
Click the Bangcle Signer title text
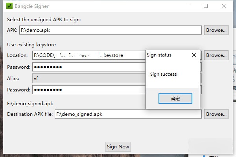tap(31, 6)
